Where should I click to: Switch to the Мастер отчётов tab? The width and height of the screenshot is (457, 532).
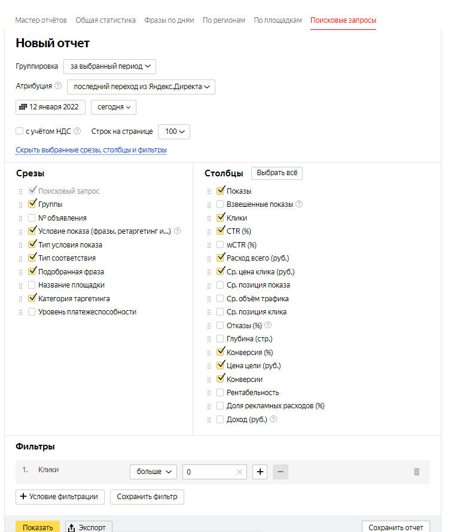click(x=41, y=20)
